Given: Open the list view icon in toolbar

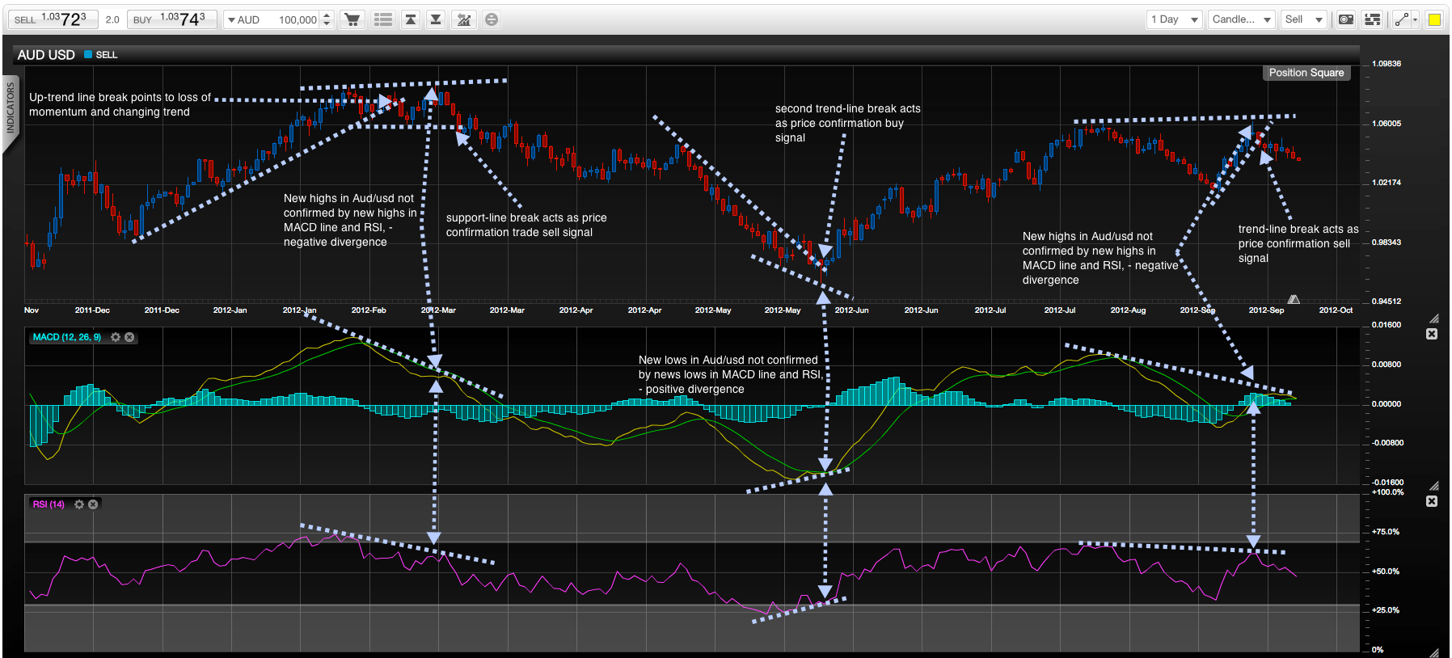Looking at the screenshot, I should [383, 19].
